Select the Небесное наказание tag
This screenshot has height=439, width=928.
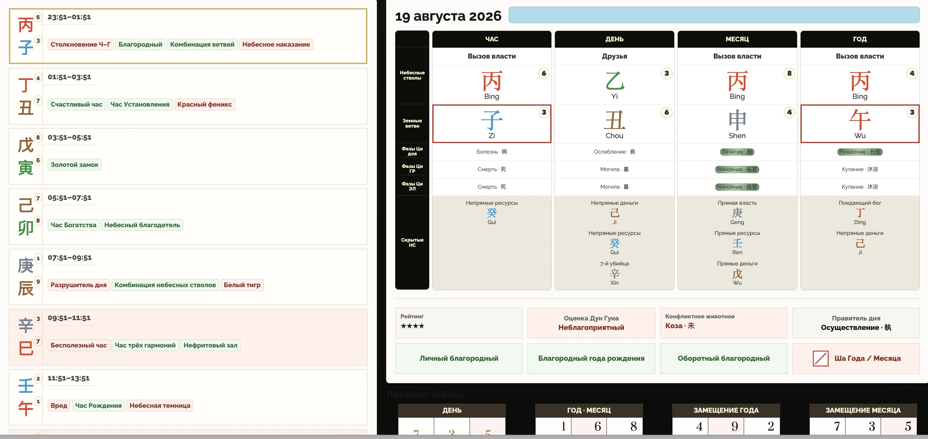pos(276,44)
